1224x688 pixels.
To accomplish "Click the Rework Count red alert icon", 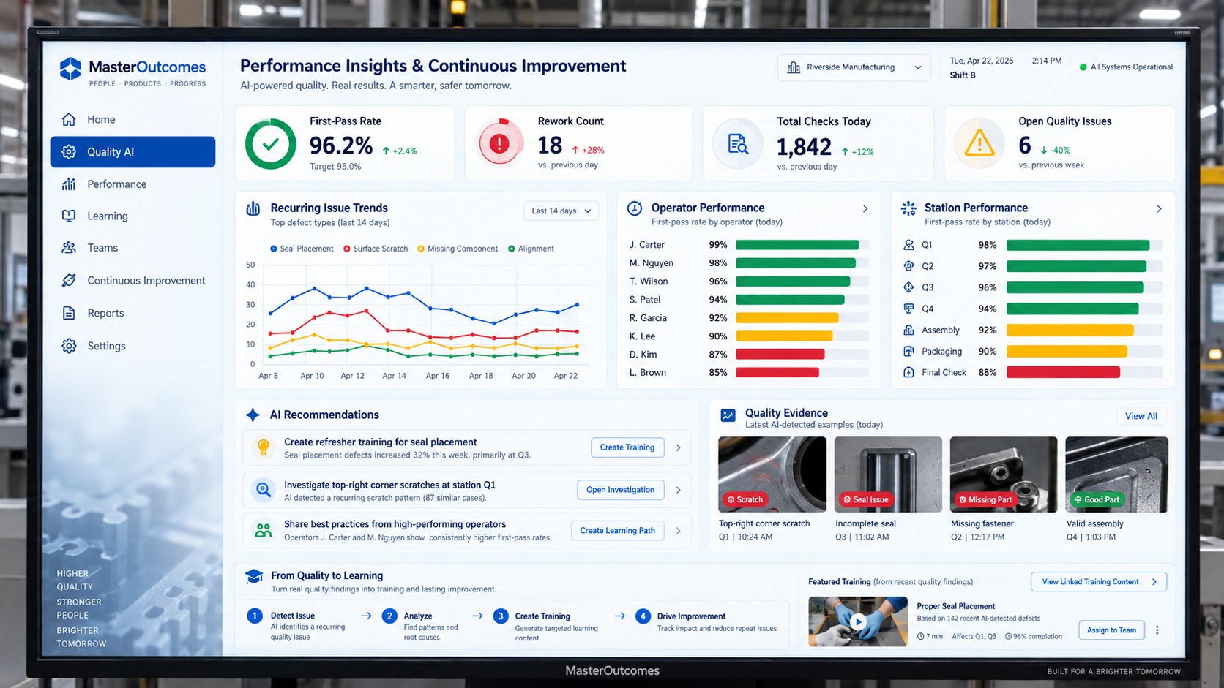I will point(499,143).
